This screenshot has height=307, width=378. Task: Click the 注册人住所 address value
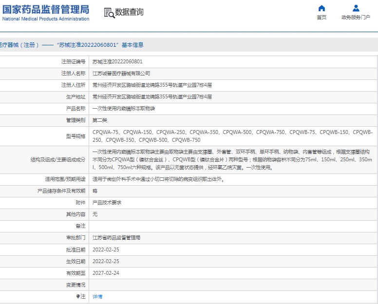click(x=152, y=85)
